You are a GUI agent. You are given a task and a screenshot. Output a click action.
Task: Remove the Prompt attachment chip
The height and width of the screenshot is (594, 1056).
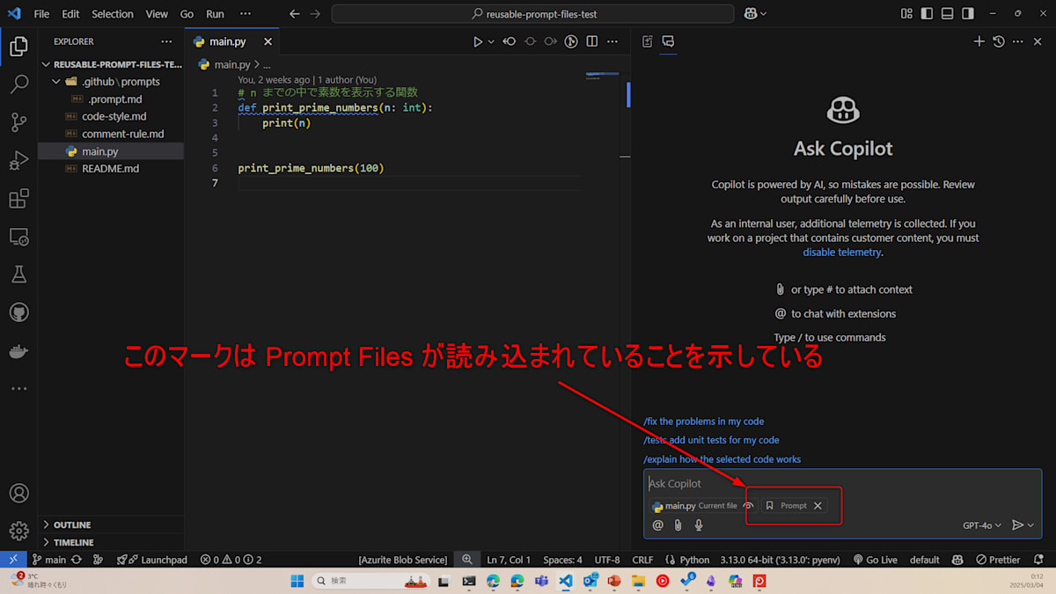818,506
